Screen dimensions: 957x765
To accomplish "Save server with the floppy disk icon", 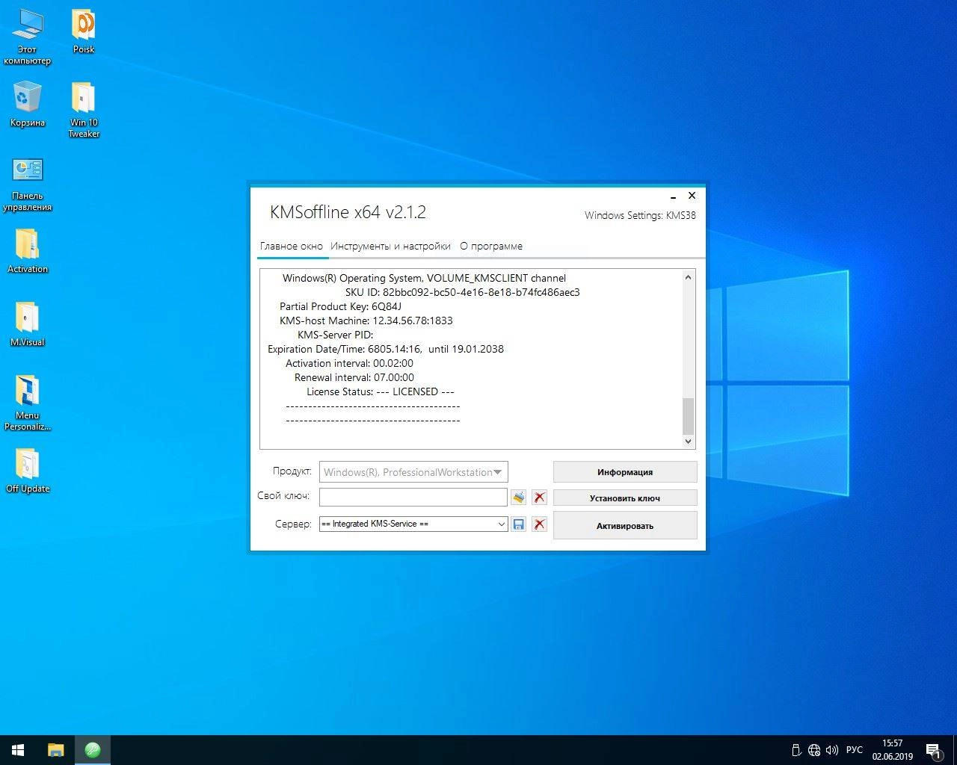I will (x=518, y=524).
